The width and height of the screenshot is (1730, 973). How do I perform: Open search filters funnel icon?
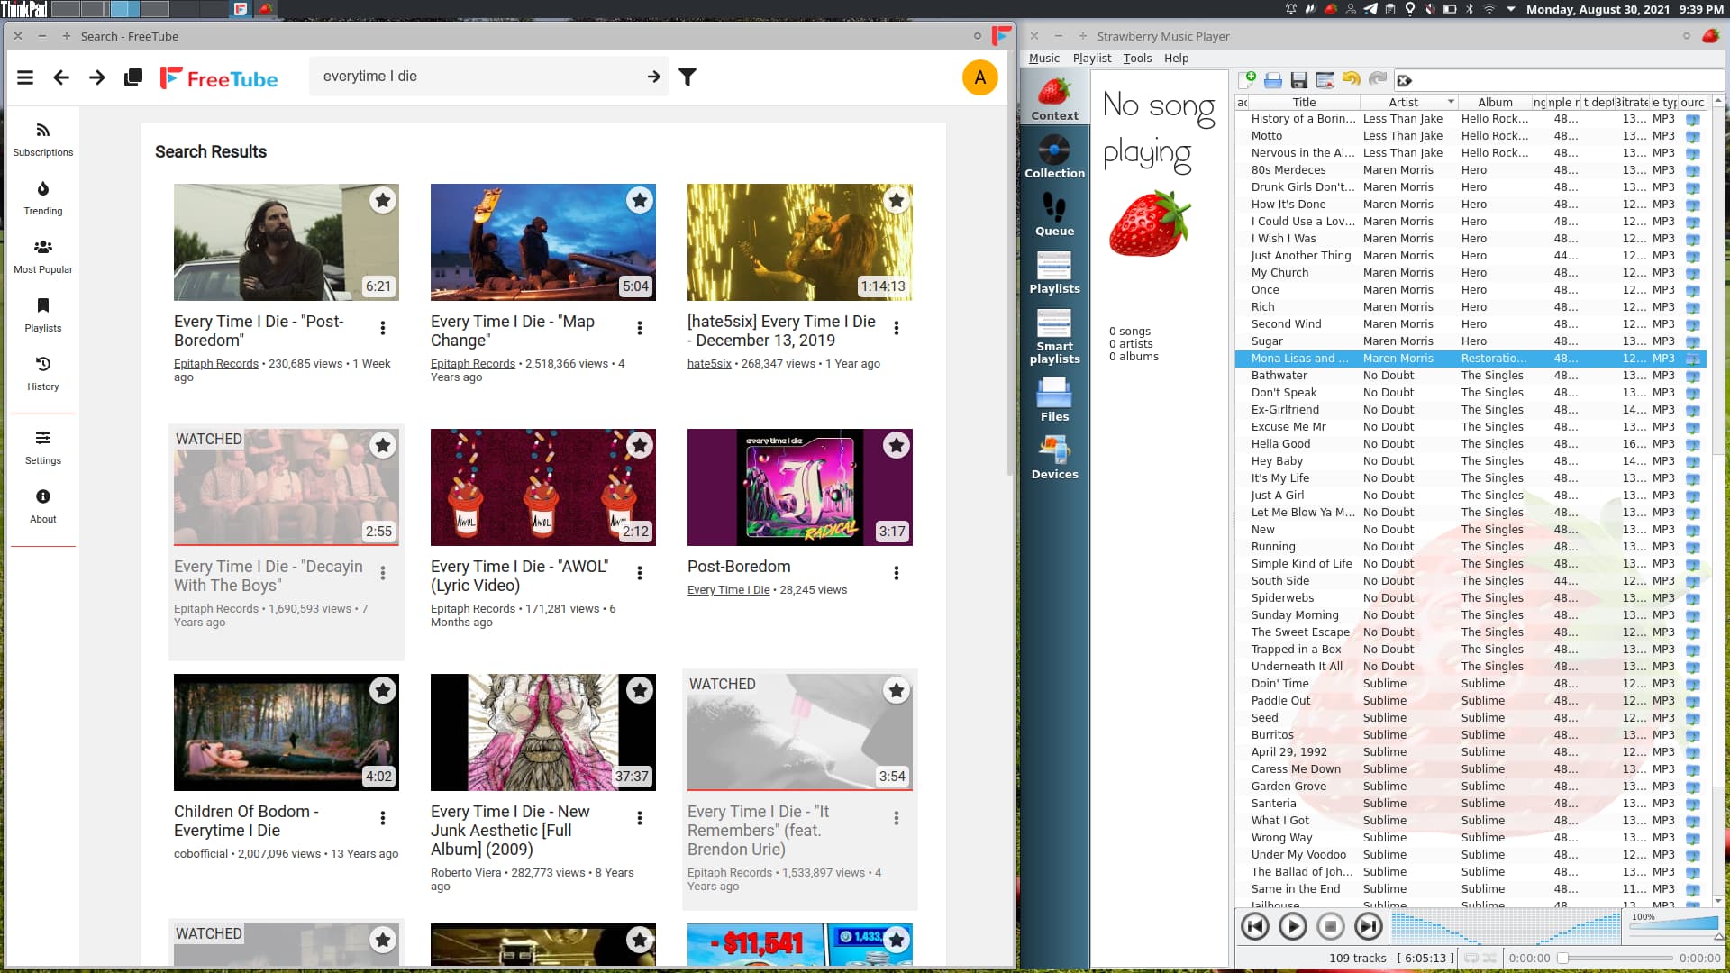click(x=687, y=77)
